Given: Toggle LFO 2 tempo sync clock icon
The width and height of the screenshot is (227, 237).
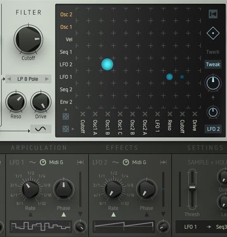Looking at the screenshot, I should (x=126, y=162).
